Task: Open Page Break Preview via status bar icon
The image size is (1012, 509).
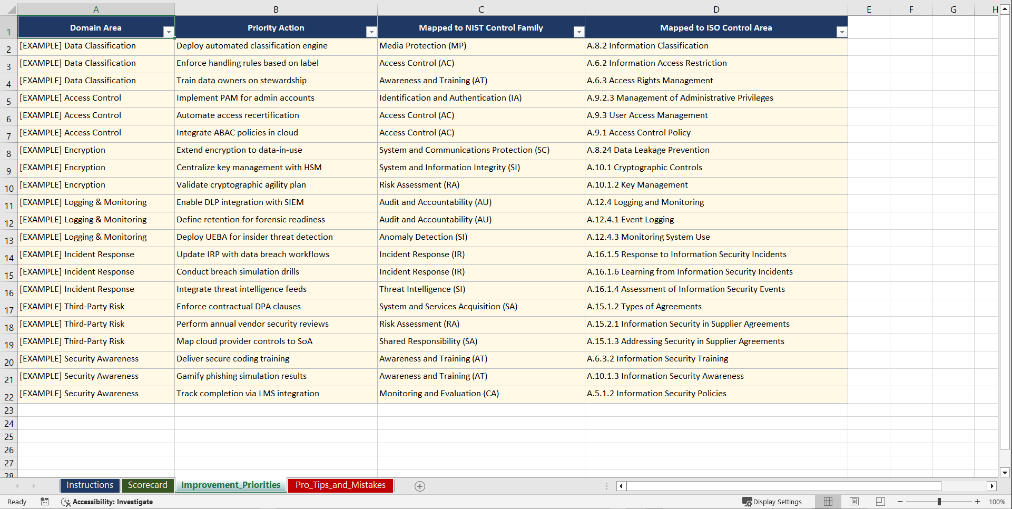Action: pyautogui.click(x=880, y=502)
